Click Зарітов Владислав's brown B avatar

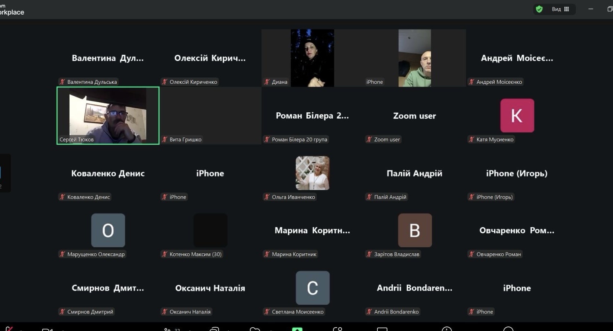pos(415,230)
